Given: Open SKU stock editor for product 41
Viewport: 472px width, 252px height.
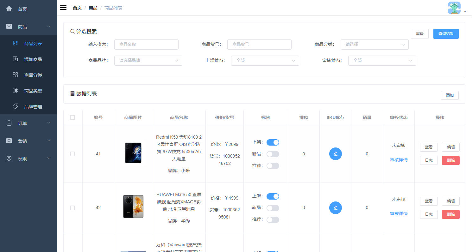Looking at the screenshot, I should 336,154.
